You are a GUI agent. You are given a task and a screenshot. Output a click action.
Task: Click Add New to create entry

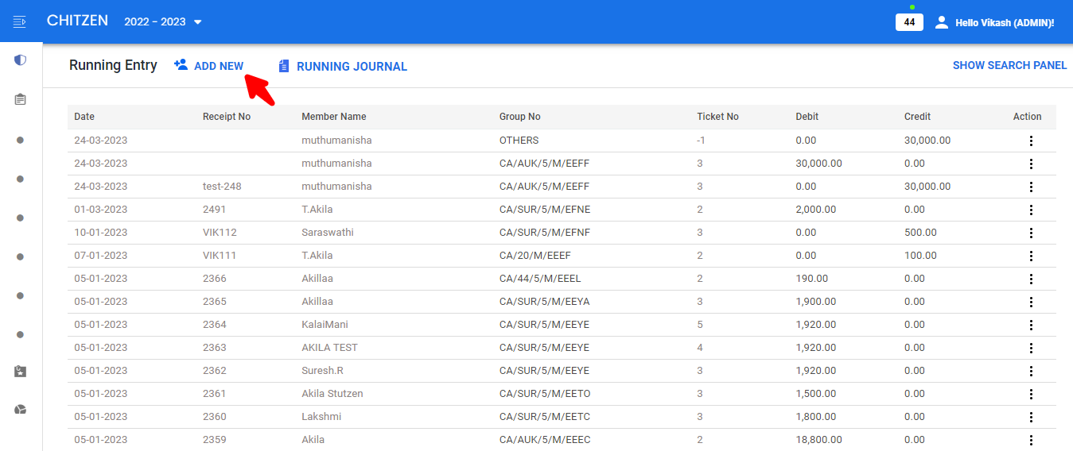coord(209,66)
